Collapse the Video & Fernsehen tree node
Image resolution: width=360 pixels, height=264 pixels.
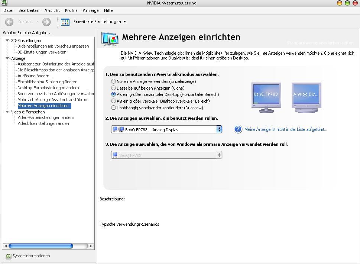pos(7,112)
